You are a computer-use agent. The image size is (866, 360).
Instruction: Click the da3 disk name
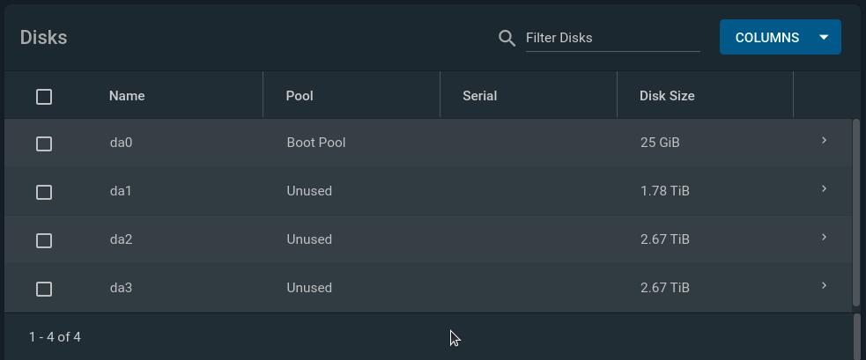coord(121,288)
